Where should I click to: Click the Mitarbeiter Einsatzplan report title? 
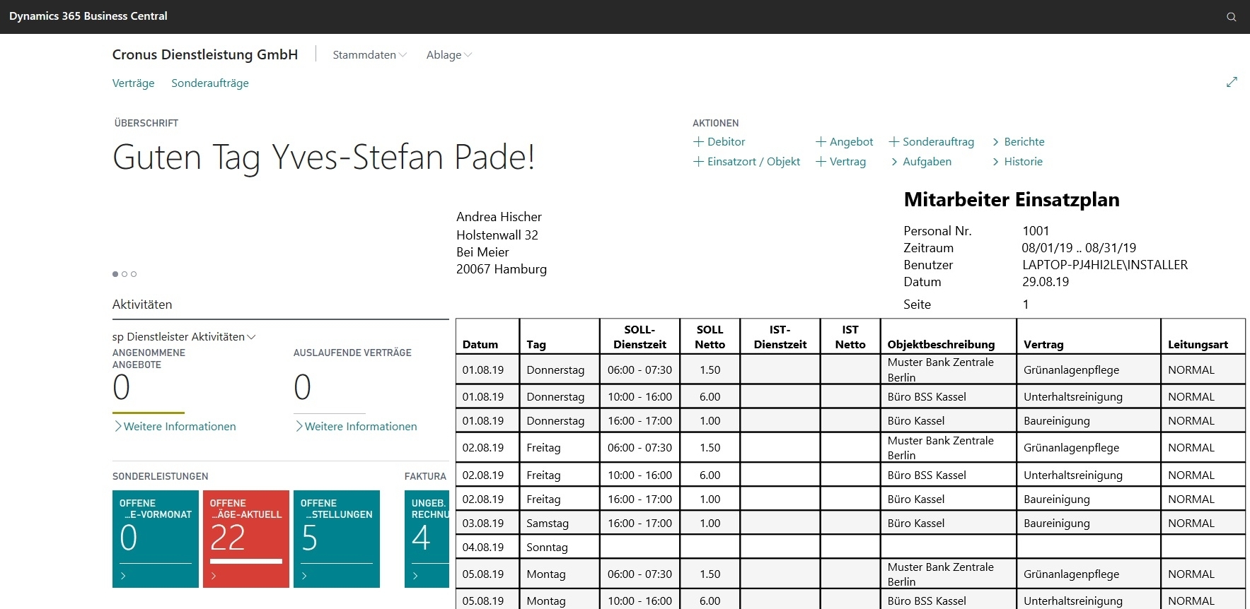tap(1012, 200)
